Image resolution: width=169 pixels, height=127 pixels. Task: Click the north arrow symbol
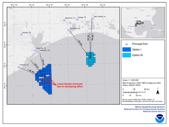[x=158, y=92]
